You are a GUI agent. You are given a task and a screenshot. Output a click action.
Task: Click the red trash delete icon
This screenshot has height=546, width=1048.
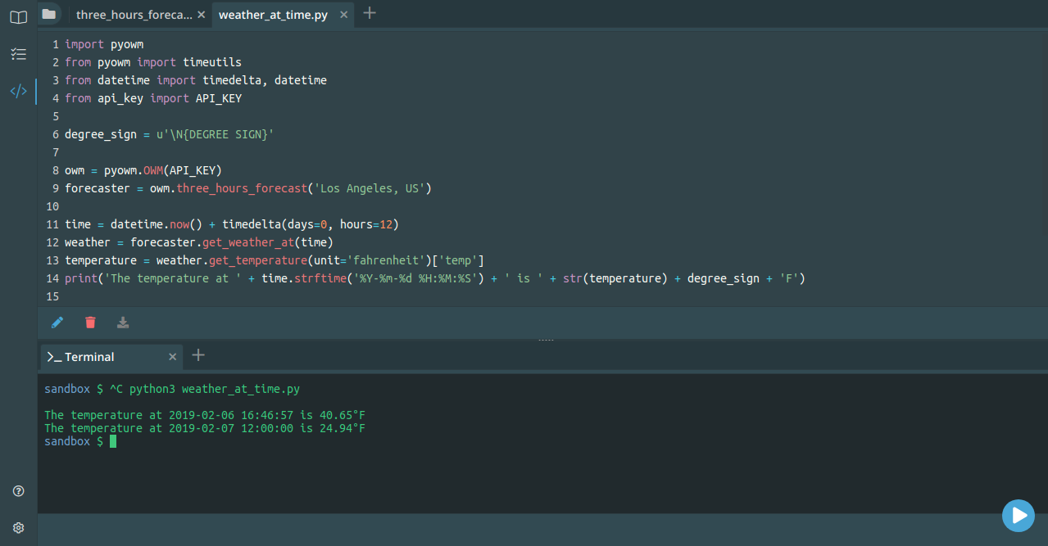90,322
